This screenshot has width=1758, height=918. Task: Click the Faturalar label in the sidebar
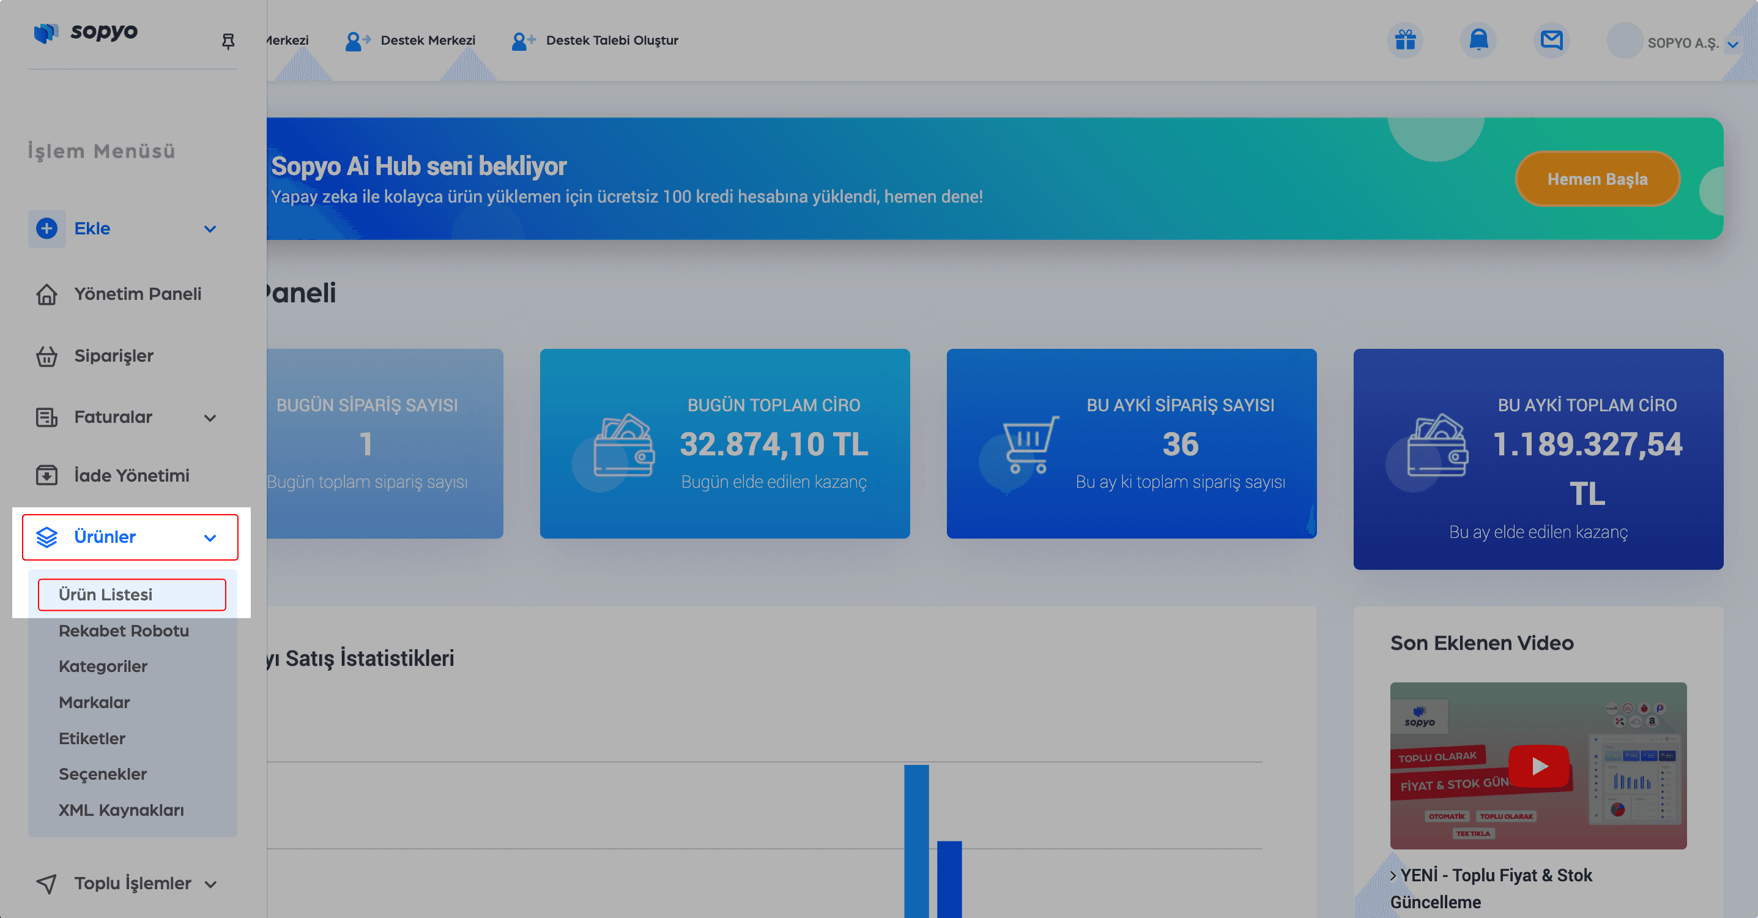(x=113, y=417)
